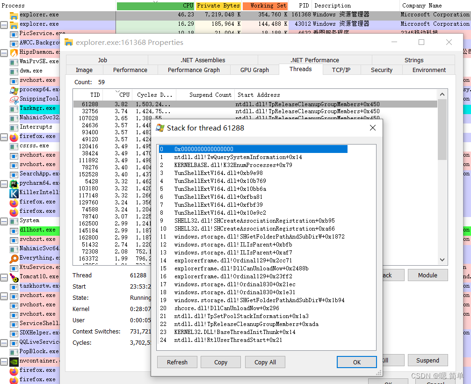This screenshot has width=471, height=384.
Task: Click the SDXHelper.exe process icon
Action: (14, 333)
